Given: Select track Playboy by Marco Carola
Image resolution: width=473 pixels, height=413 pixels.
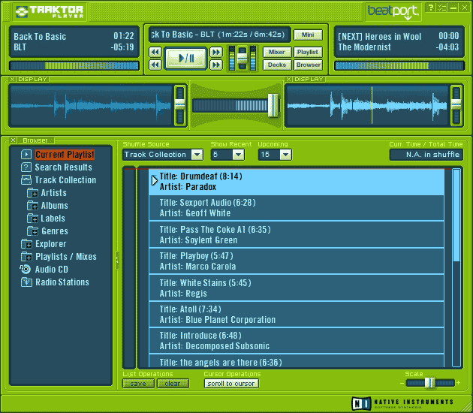Looking at the screenshot, I should (297, 261).
